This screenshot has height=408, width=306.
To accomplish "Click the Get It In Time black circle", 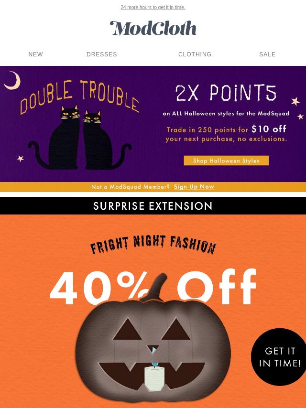I will pyautogui.click(x=279, y=357).
